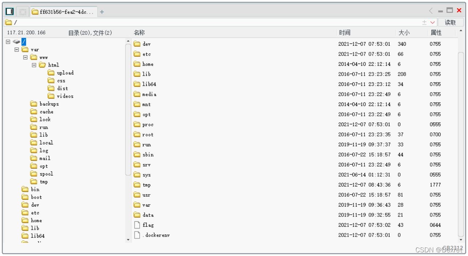Switch to the ff631b56-fea2-4dc tab
Image resolution: width=468 pixels, height=256 pixels.
click(x=64, y=12)
